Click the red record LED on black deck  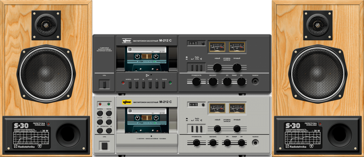pos(123,82)
